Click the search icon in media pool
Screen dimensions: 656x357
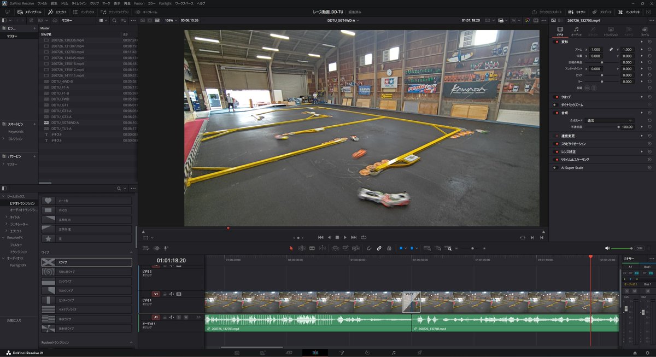tap(114, 20)
